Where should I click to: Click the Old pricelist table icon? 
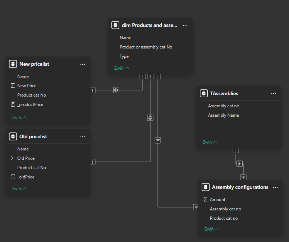tap(13, 136)
